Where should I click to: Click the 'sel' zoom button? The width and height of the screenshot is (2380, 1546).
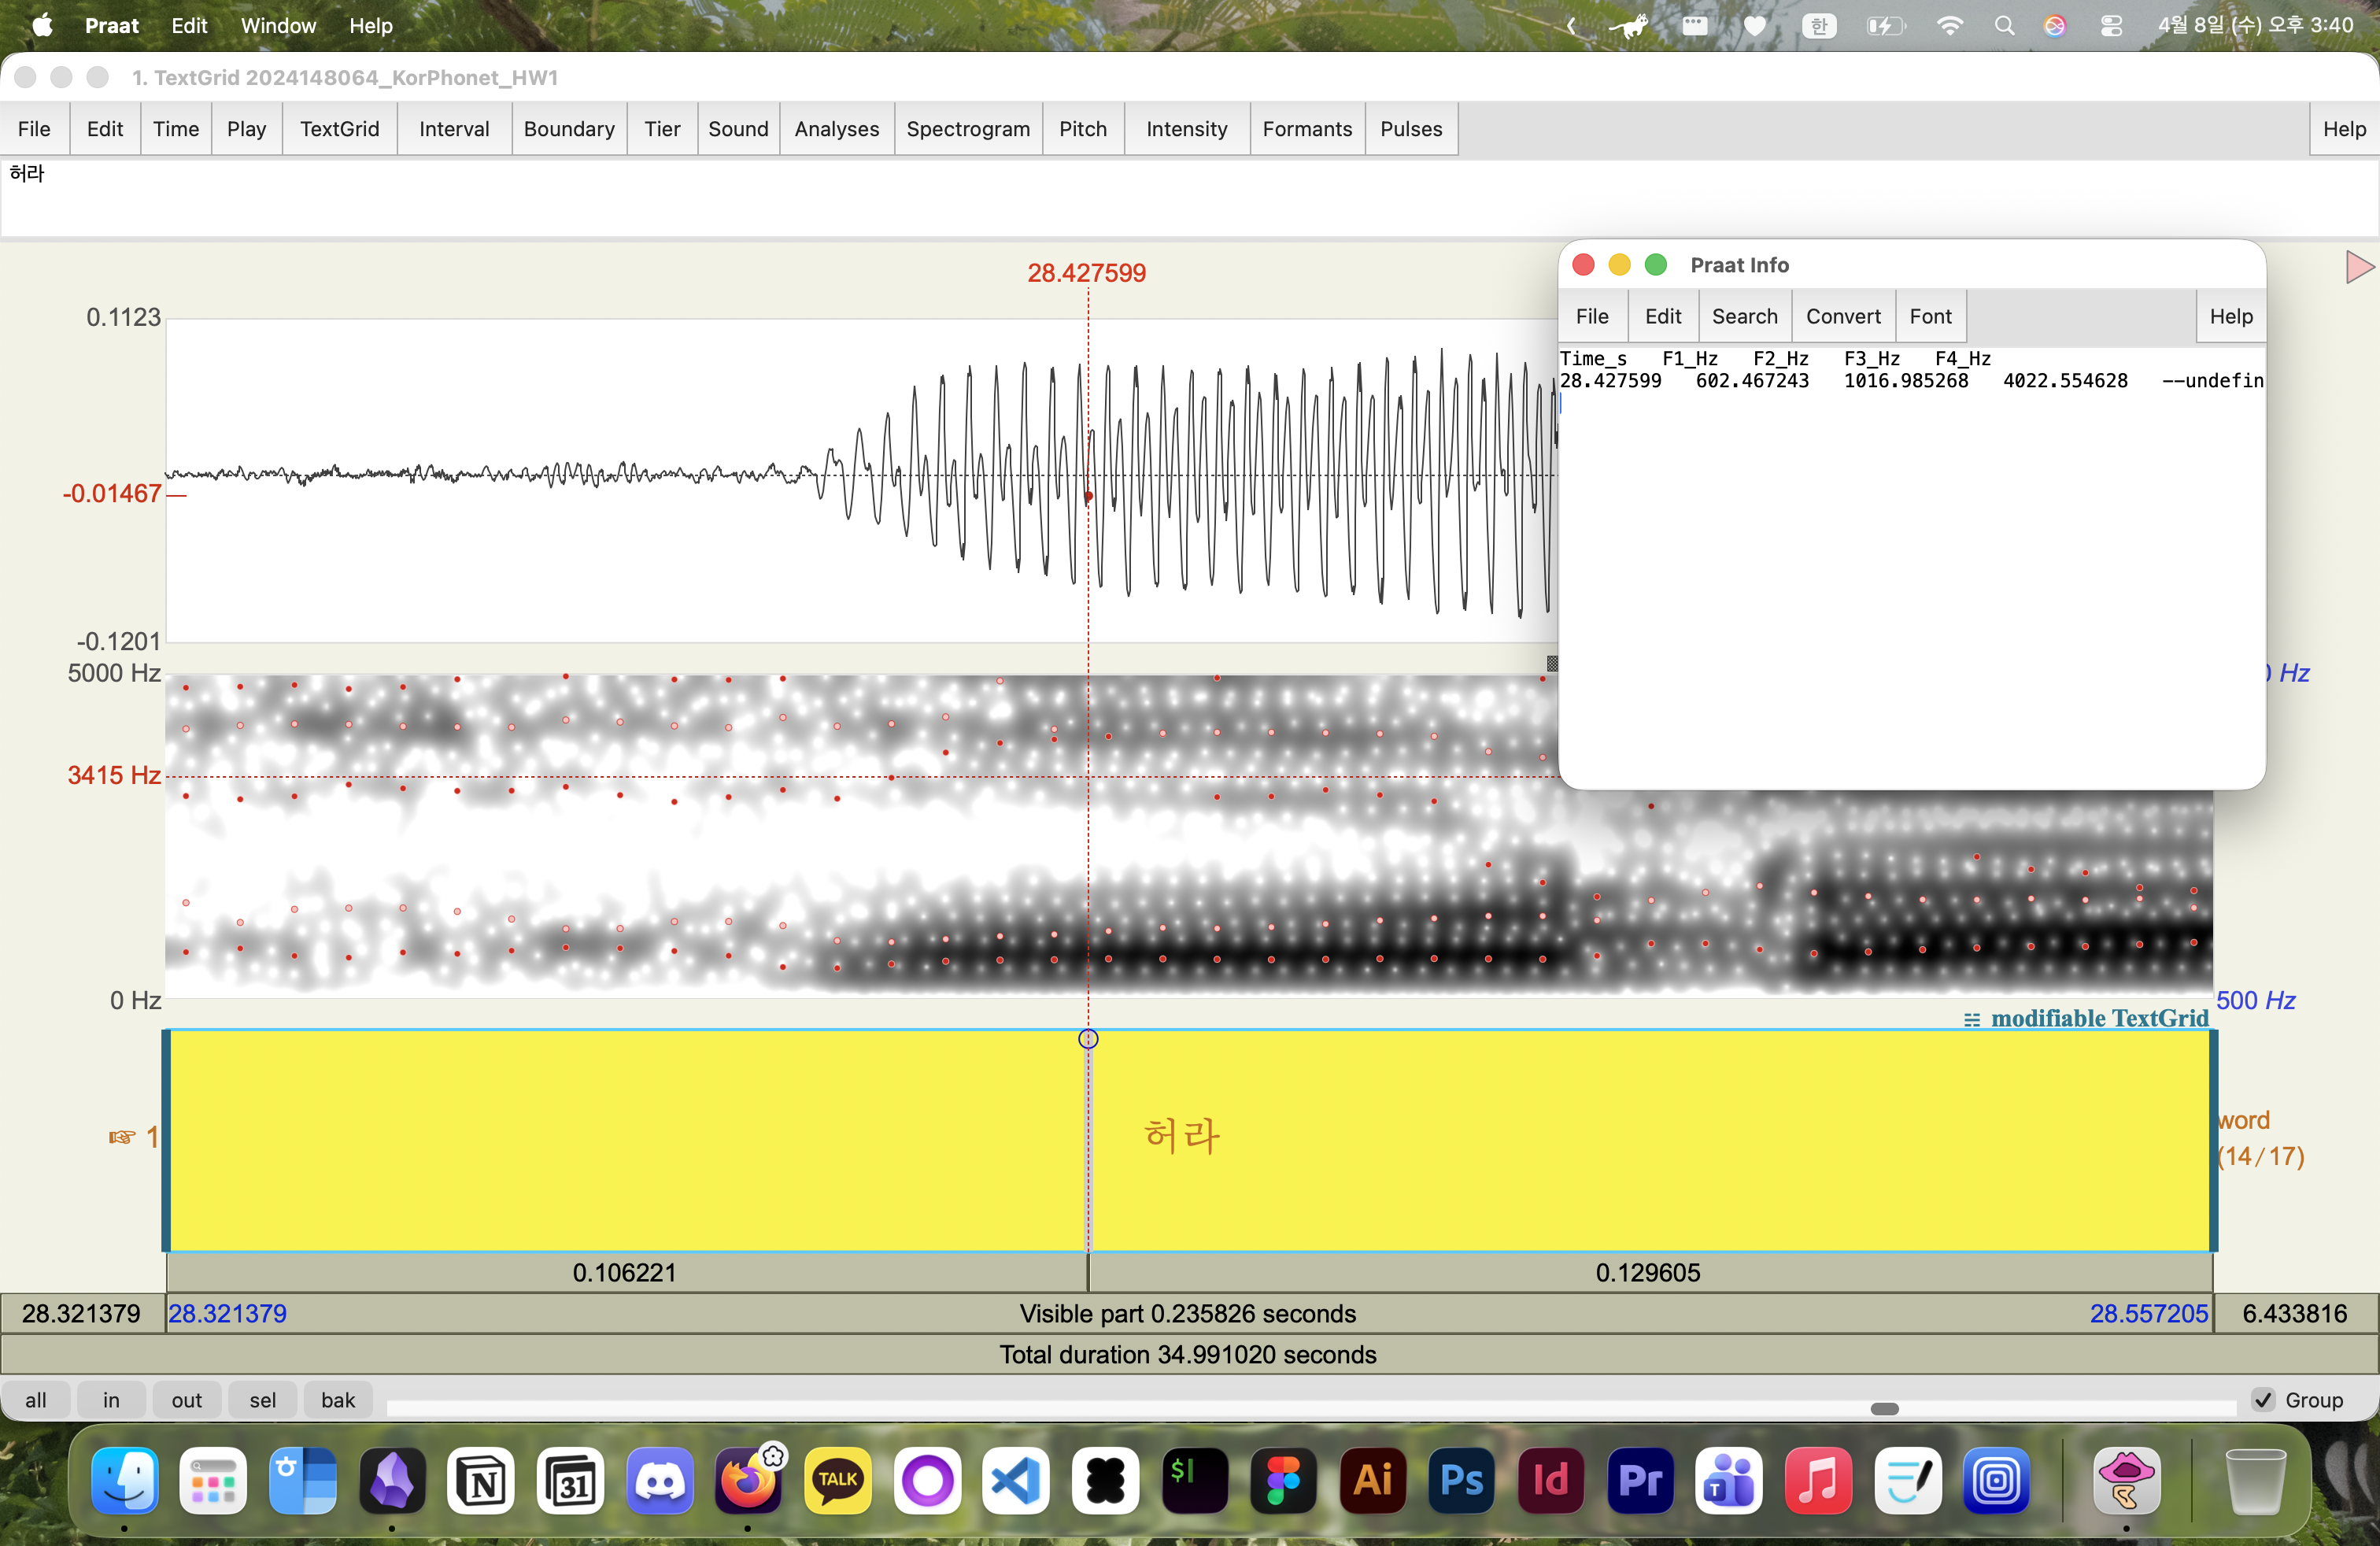coord(263,1400)
